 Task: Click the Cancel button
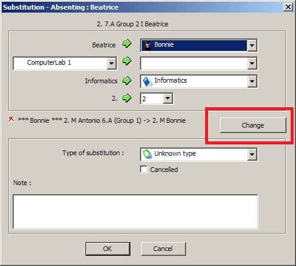163,249
